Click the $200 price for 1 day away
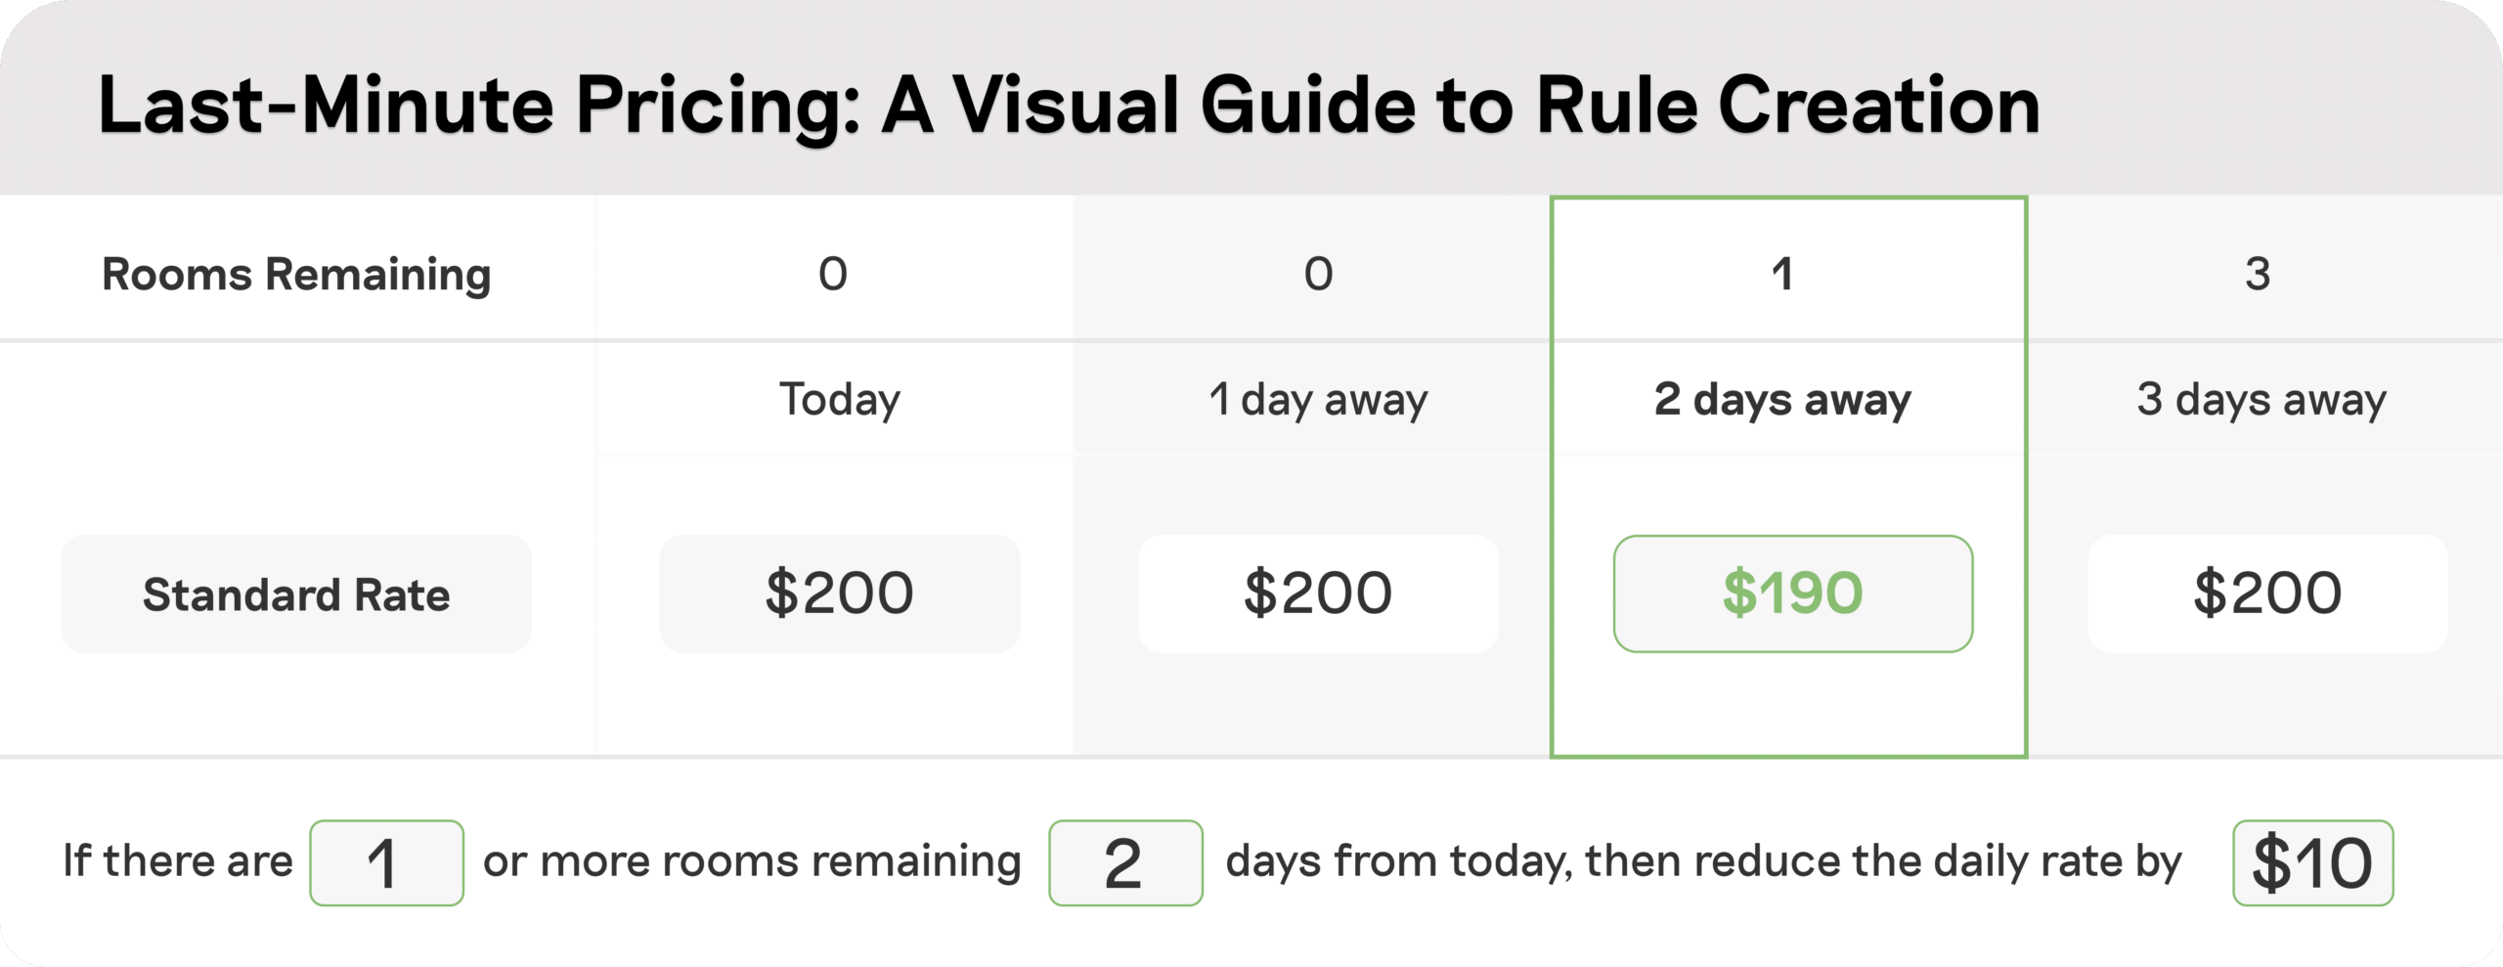The height and width of the screenshot is (967, 2503). pyautogui.click(x=1318, y=593)
